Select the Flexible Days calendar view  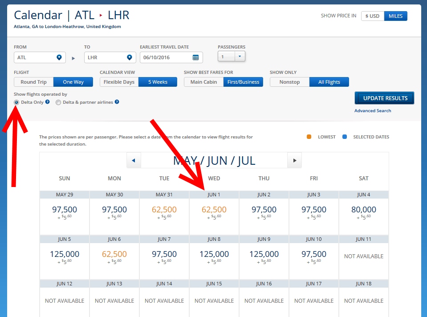click(x=118, y=82)
